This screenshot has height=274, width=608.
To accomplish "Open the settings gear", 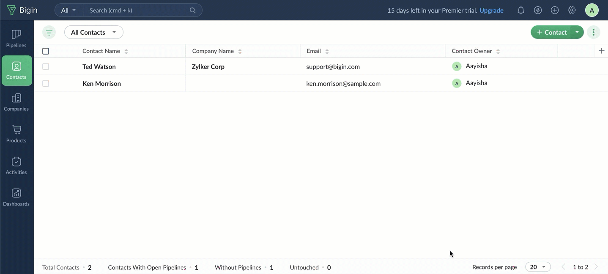I will [572, 10].
